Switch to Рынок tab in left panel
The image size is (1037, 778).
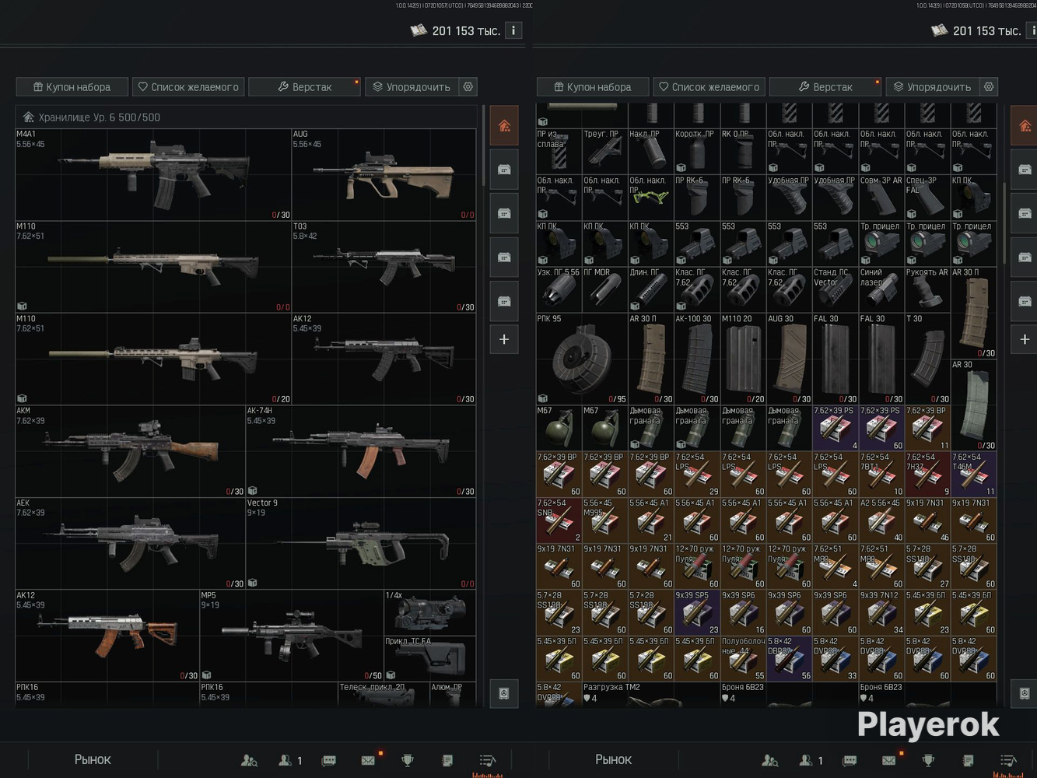[x=93, y=759]
